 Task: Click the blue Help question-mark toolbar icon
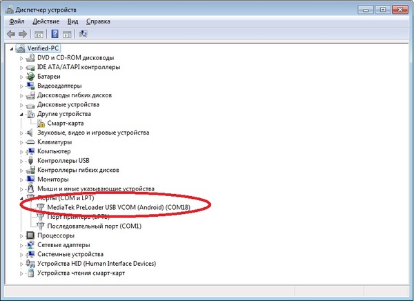55,33
